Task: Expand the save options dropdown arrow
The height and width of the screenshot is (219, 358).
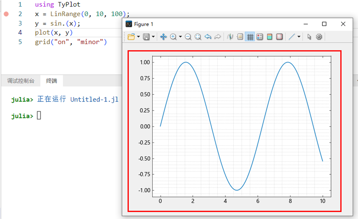Action: 153,37
